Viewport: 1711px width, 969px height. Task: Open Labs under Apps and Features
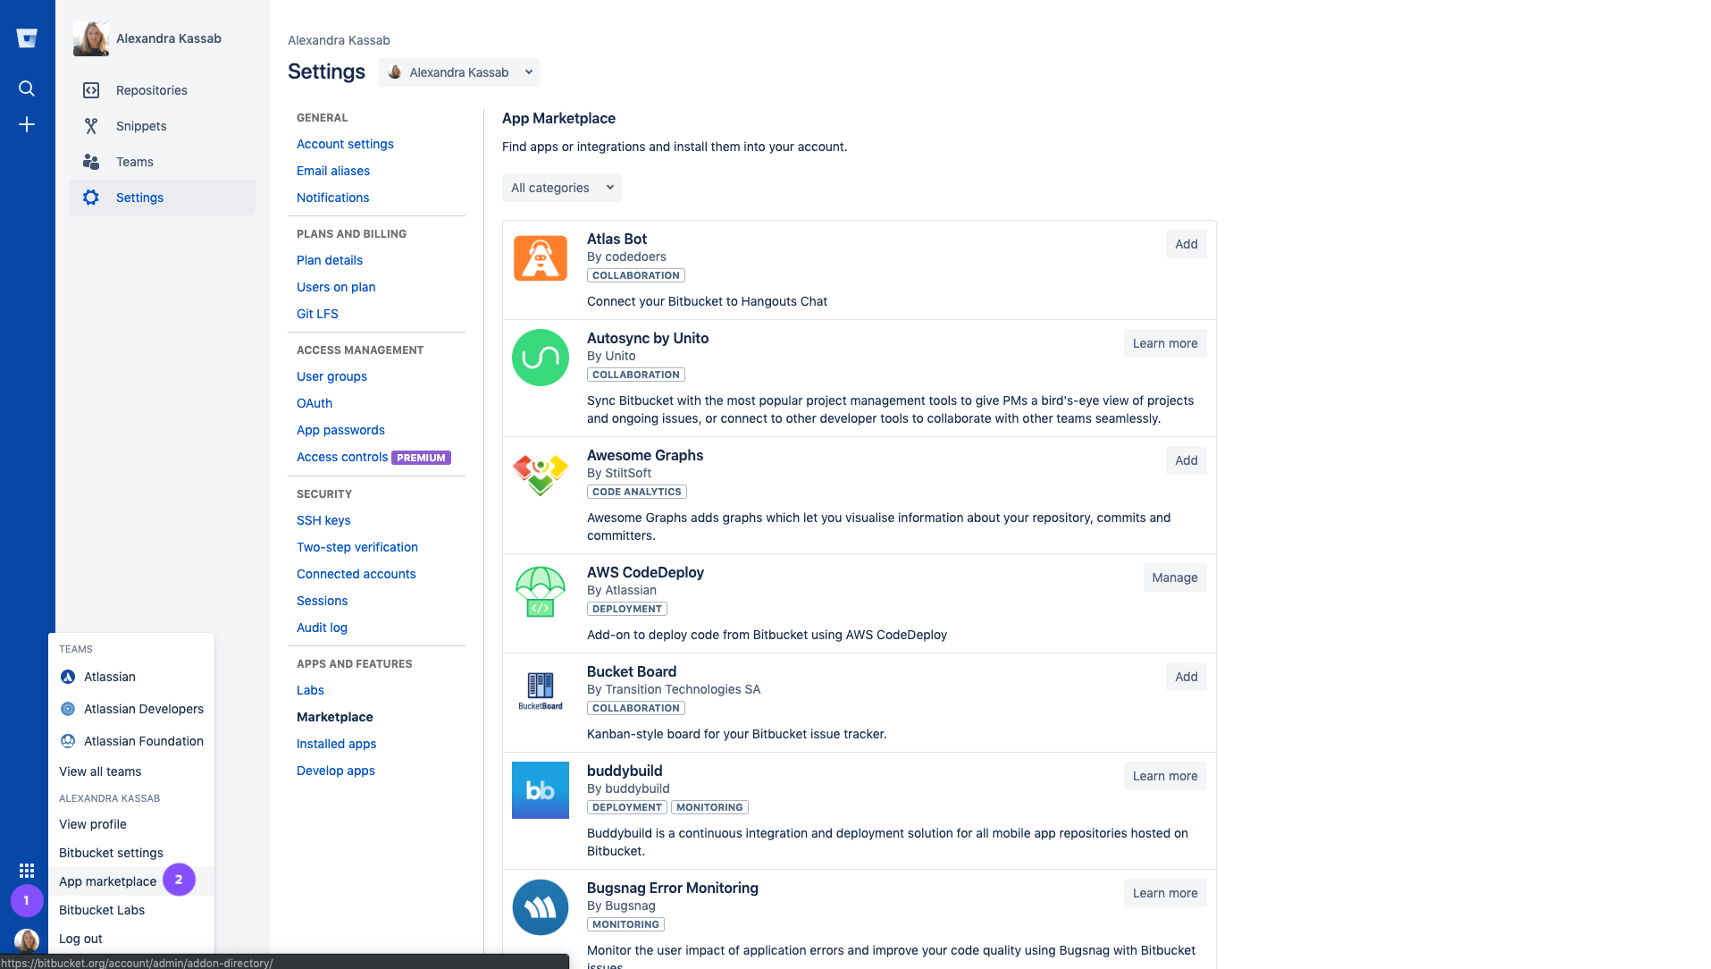coord(310,690)
